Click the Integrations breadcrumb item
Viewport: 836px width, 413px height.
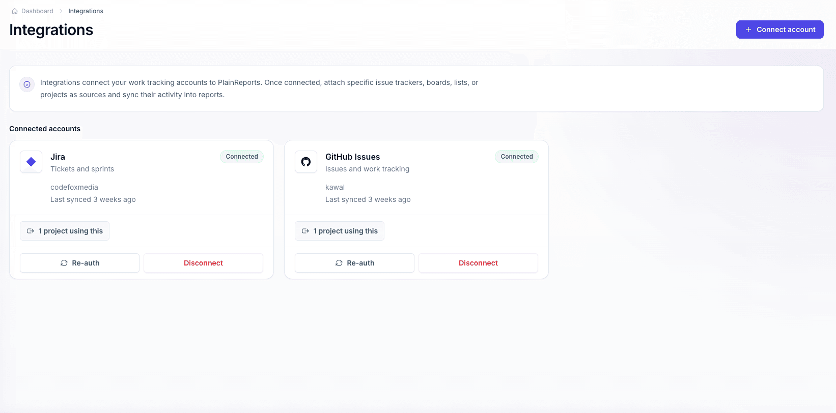pyautogui.click(x=86, y=11)
